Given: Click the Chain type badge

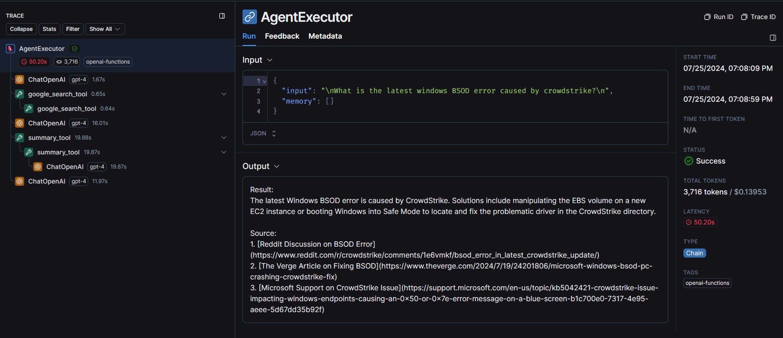Looking at the screenshot, I should [695, 253].
